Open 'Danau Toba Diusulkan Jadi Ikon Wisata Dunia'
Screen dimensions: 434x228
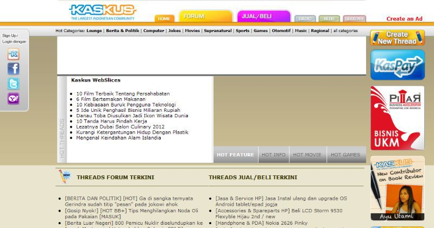[133, 116]
